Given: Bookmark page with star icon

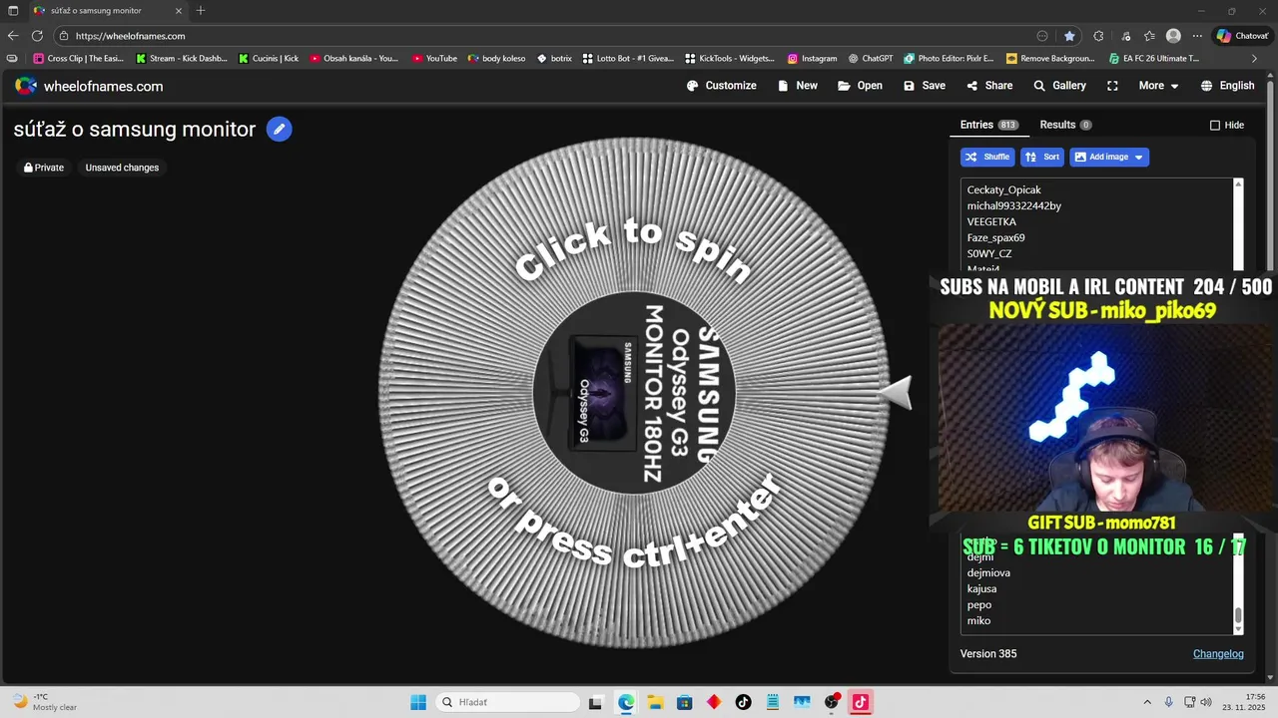Looking at the screenshot, I should tap(1069, 36).
